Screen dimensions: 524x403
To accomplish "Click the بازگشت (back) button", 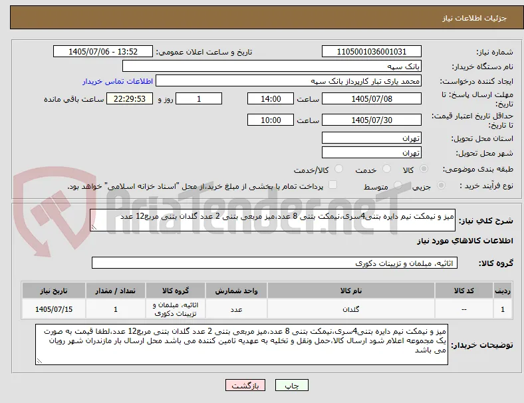I will (x=245, y=385).
